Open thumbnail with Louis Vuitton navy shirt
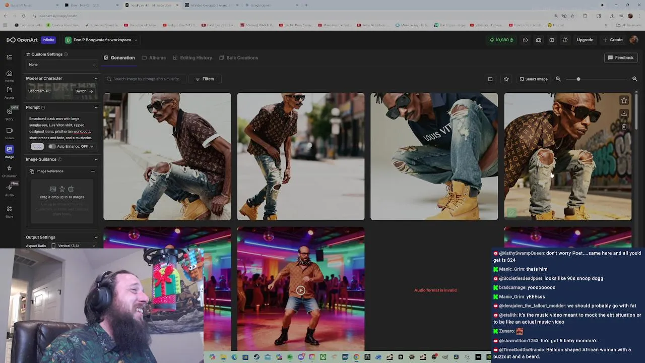Image resolution: width=645 pixels, height=363 pixels. (x=434, y=156)
